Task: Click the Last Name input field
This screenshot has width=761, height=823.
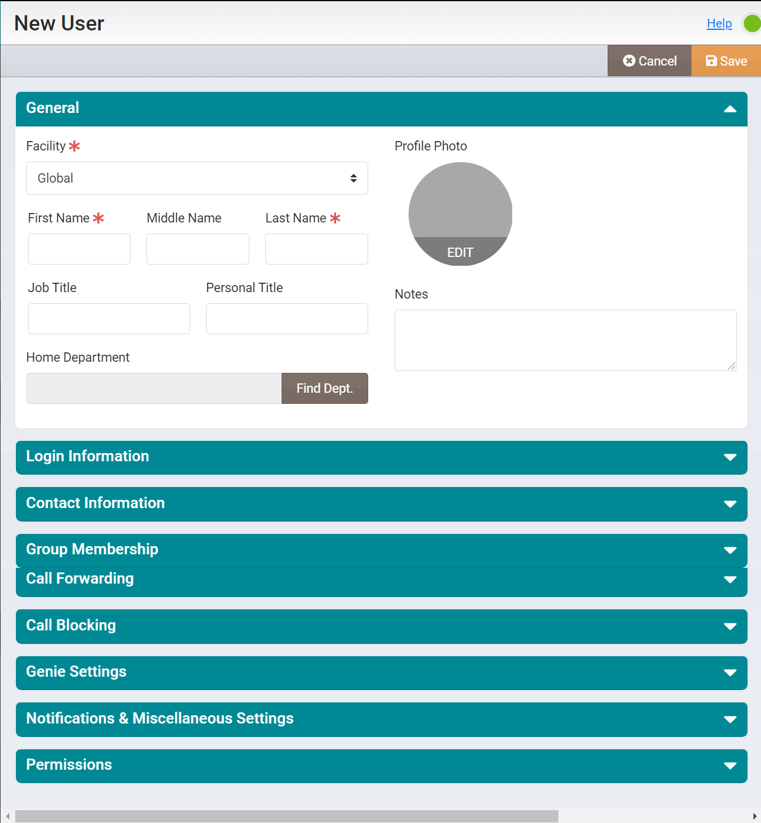Action: point(316,249)
